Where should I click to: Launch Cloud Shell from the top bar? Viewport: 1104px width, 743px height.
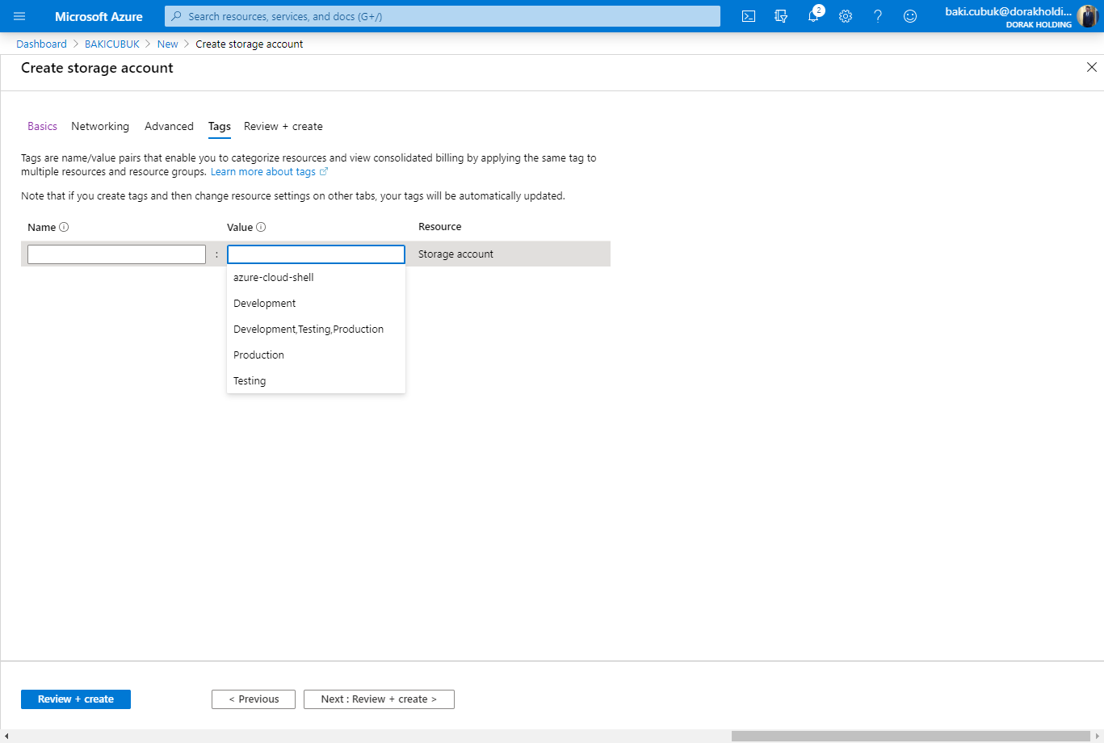[749, 16]
